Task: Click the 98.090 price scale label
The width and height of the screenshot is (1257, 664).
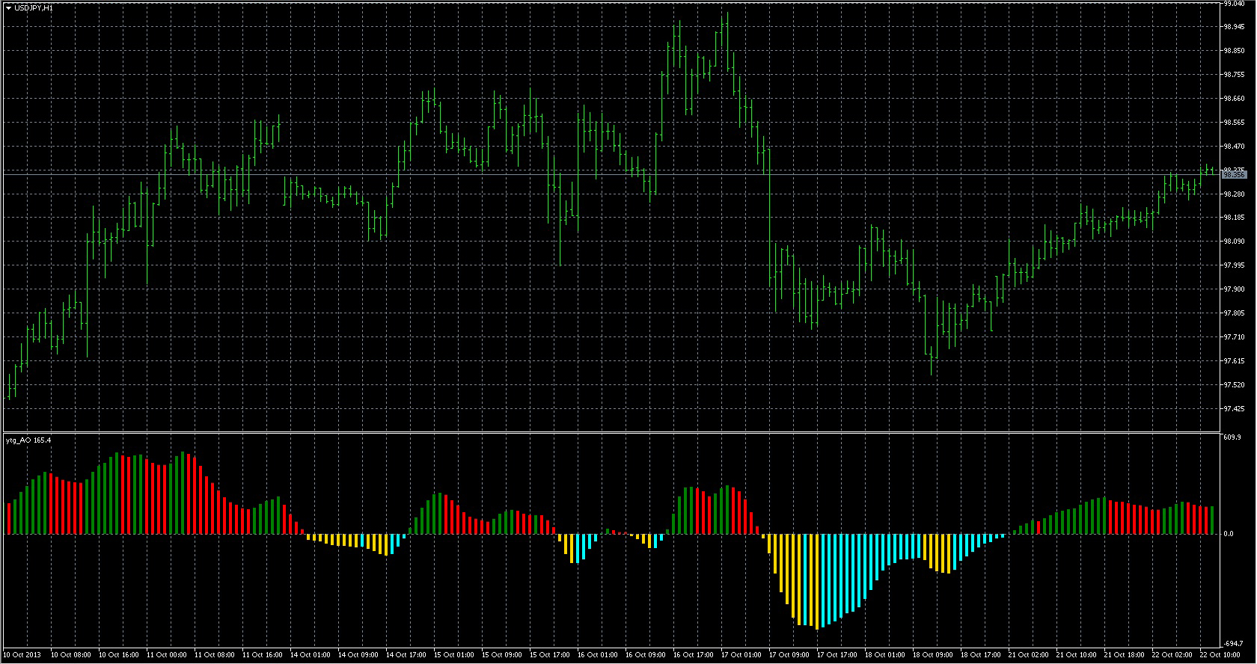Action: coord(1234,242)
